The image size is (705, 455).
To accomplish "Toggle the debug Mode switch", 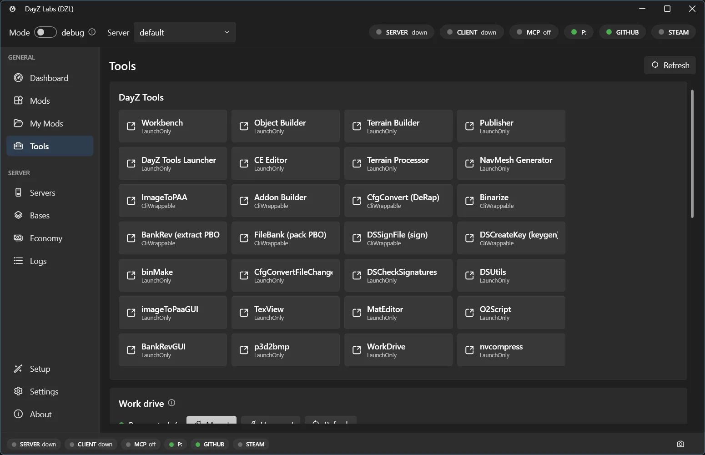I will pyautogui.click(x=45, y=32).
